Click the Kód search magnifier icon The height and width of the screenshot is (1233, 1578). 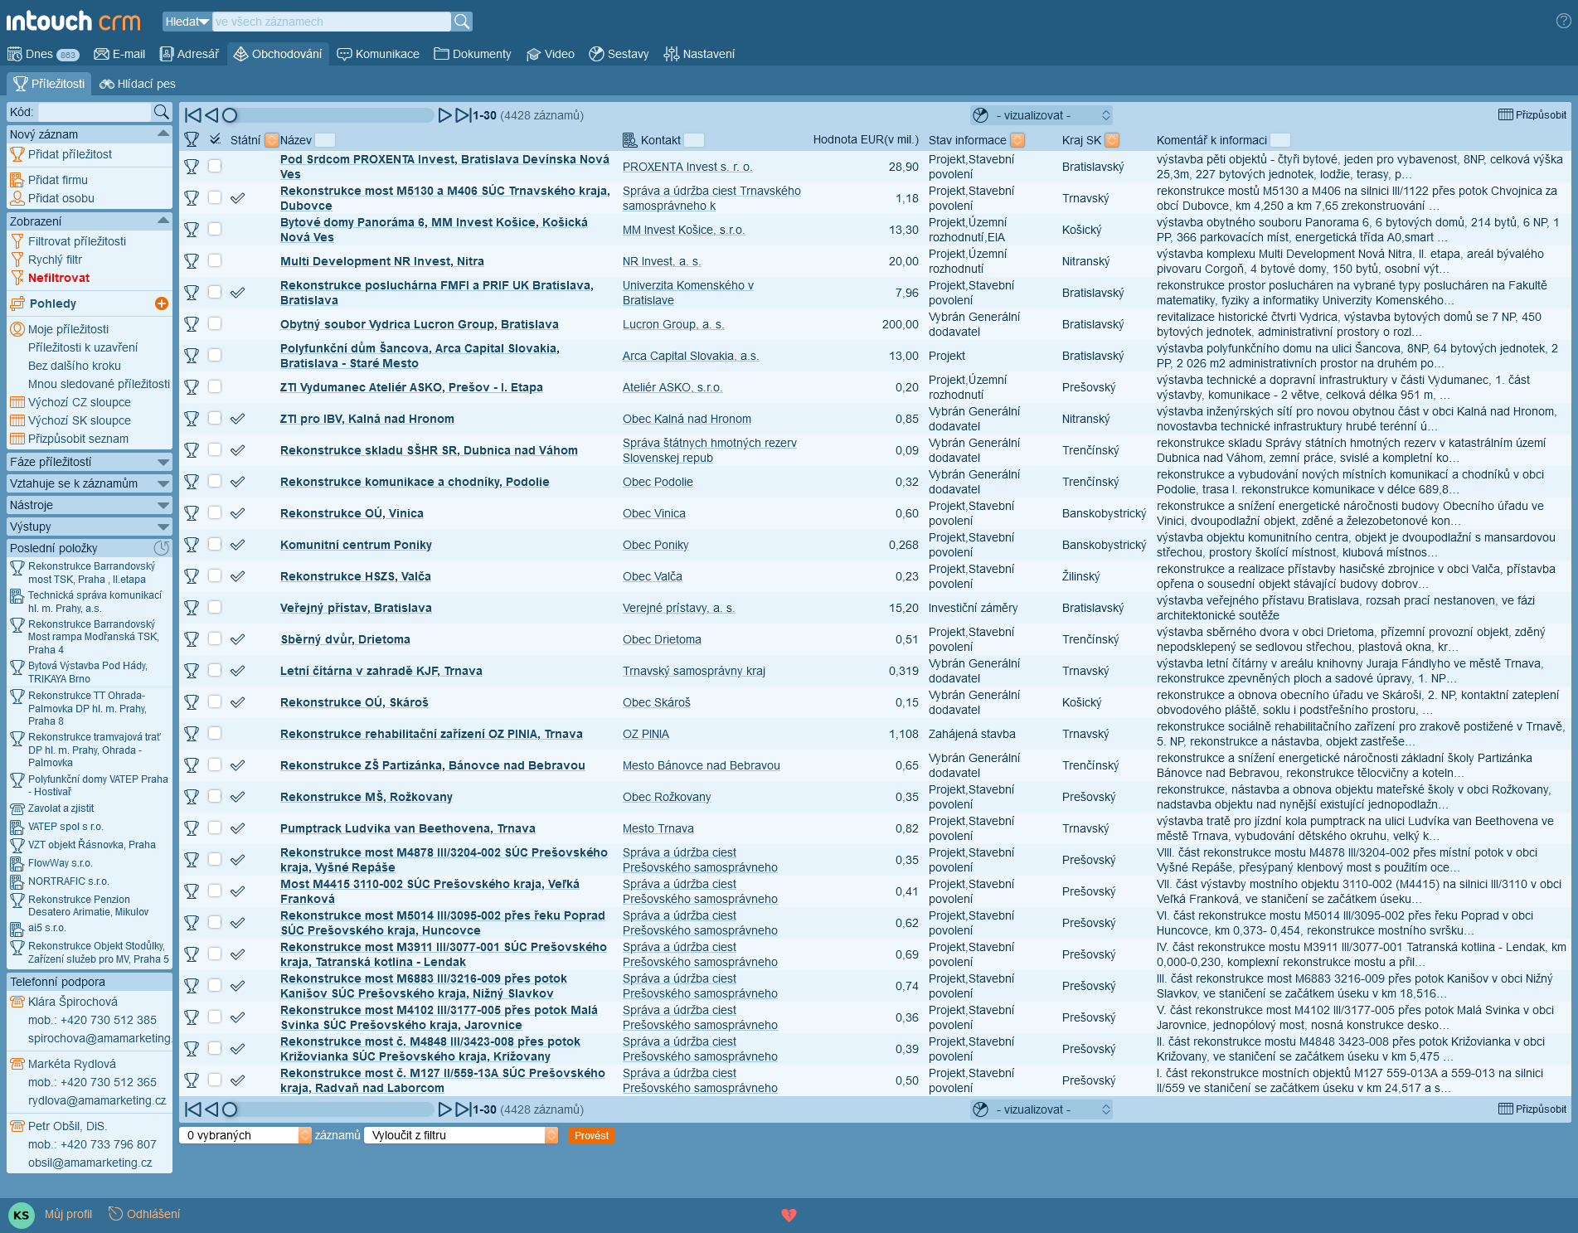(x=162, y=112)
